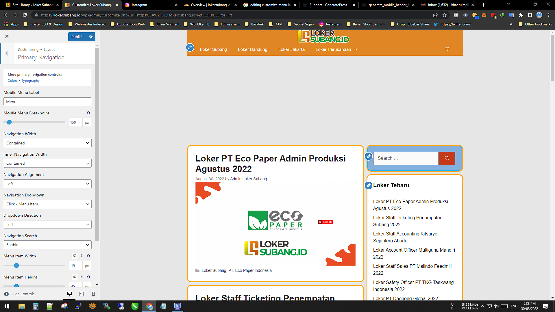Image resolution: width=555 pixels, height=312 pixels.
Task: Submit search with the red search button
Action: 447,158
